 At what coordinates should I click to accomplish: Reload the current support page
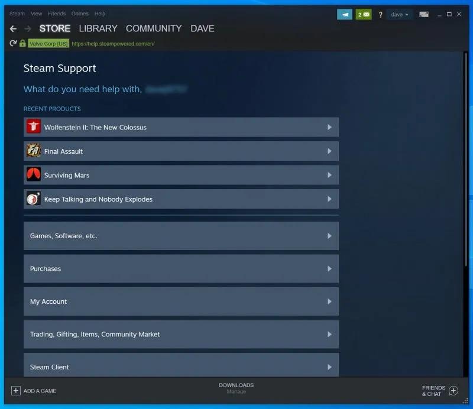(11, 43)
